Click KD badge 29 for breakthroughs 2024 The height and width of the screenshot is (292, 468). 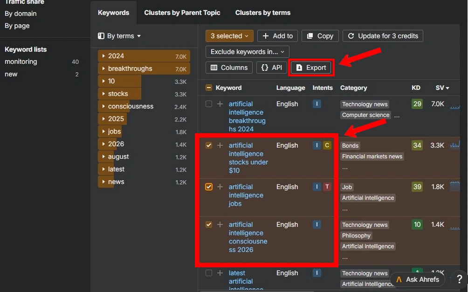(417, 104)
